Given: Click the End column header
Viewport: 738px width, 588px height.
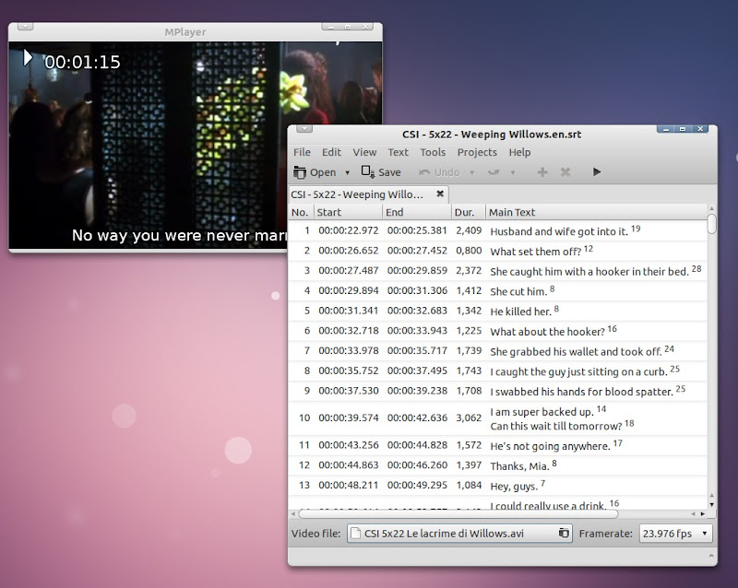Looking at the screenshot, I should pyautogui.click(x=417, y=212).
